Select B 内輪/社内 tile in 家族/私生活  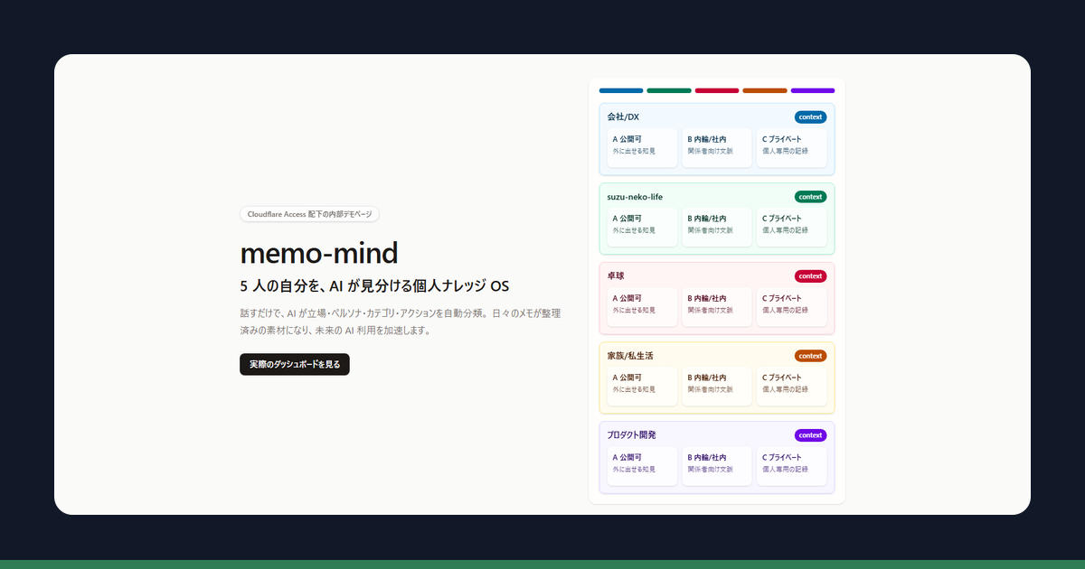tap(717, 387)
